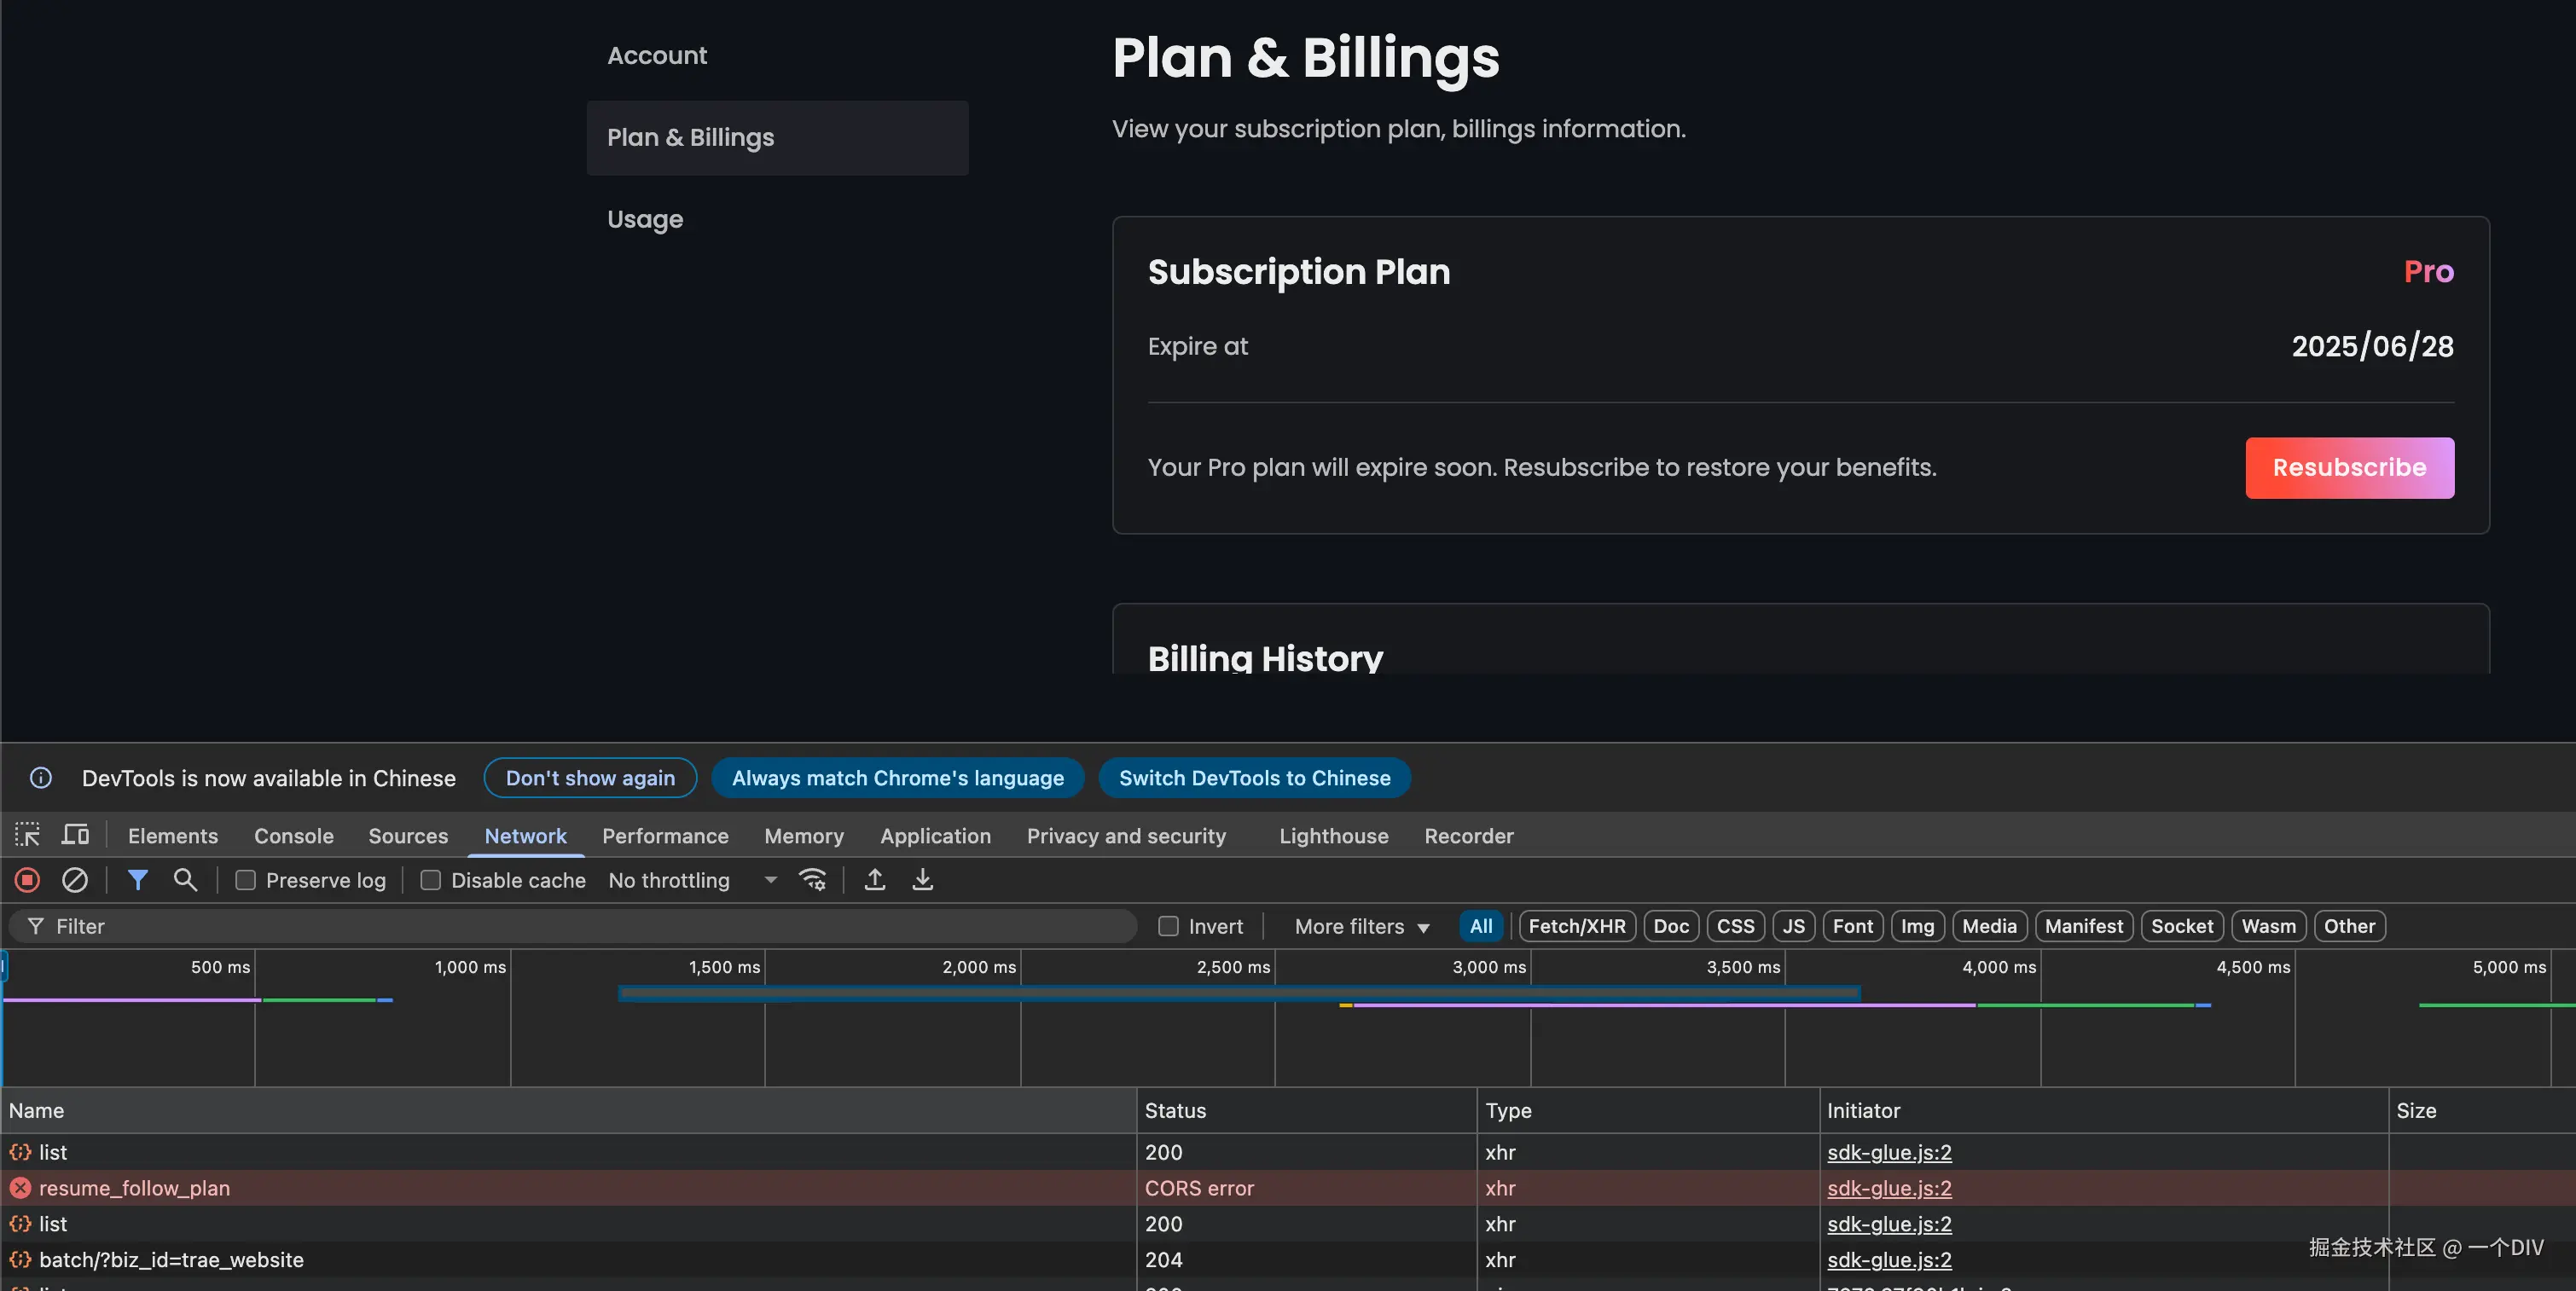Toggle the device toolbar icon
This screenshot has height=1291, width=2576.
[x=75, y=835]
